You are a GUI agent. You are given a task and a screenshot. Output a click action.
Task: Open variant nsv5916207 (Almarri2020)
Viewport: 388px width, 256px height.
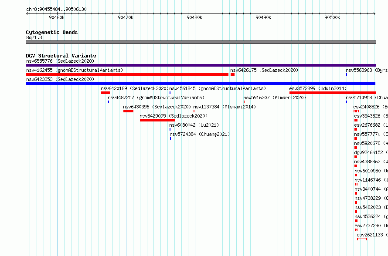pos(275,98)
